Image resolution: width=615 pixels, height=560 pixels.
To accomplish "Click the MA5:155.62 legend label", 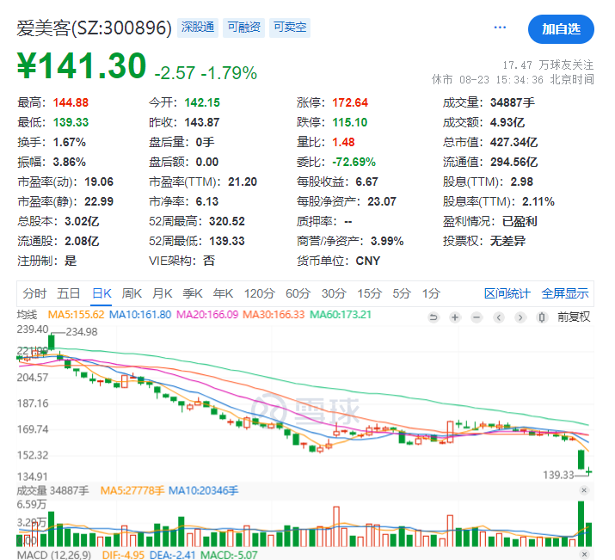I will (76, 315).
